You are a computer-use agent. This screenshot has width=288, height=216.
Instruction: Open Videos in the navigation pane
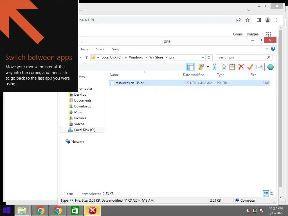79,124
